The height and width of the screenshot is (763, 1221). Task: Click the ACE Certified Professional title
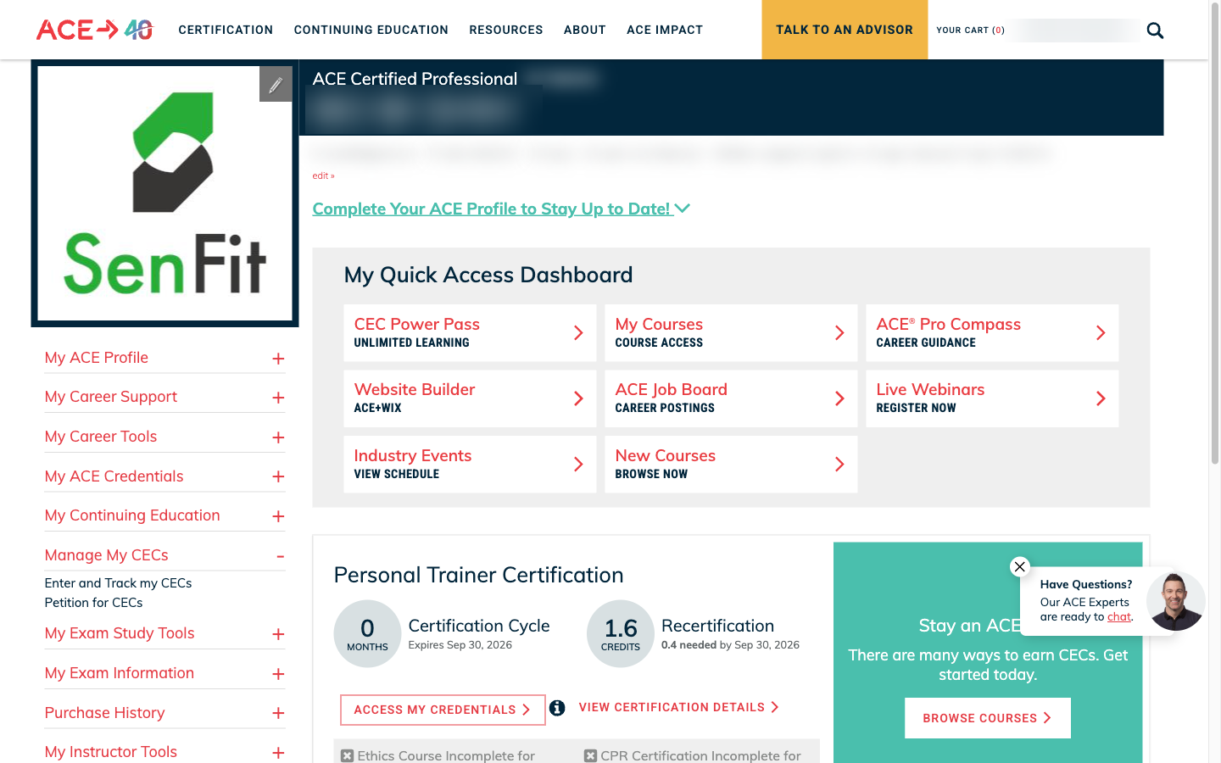415,79
